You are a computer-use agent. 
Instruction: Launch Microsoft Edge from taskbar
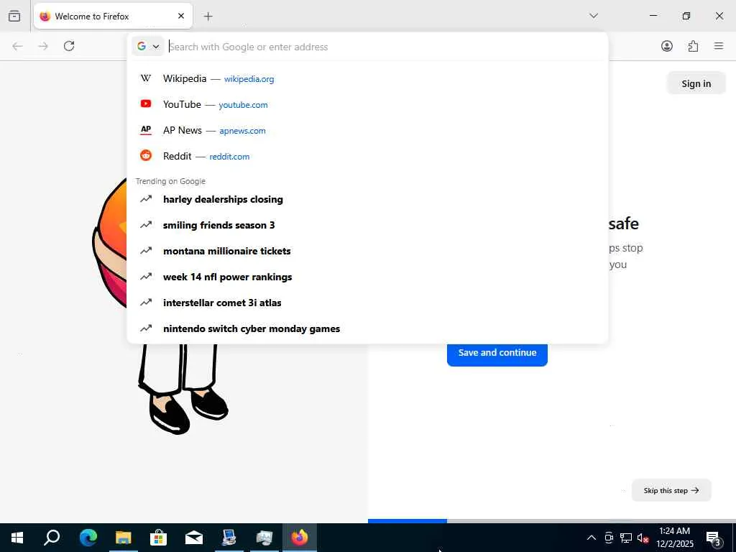click(x=88, y=538)
